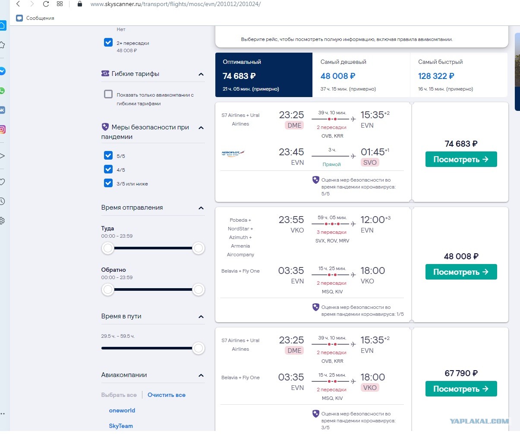View the 67 790 ₽ flight offer
Screen dimensions: 520x434
(461, 389)
